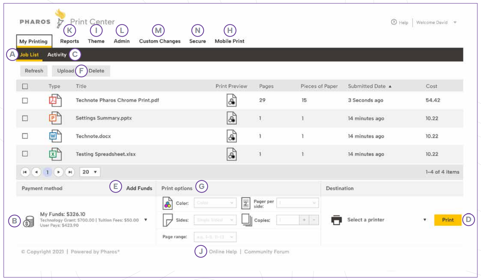This screenshot has width=481, height=280.
Task: Expand the Select a printer dropdown
Action: pyautogui.click(x=425, y=220)
